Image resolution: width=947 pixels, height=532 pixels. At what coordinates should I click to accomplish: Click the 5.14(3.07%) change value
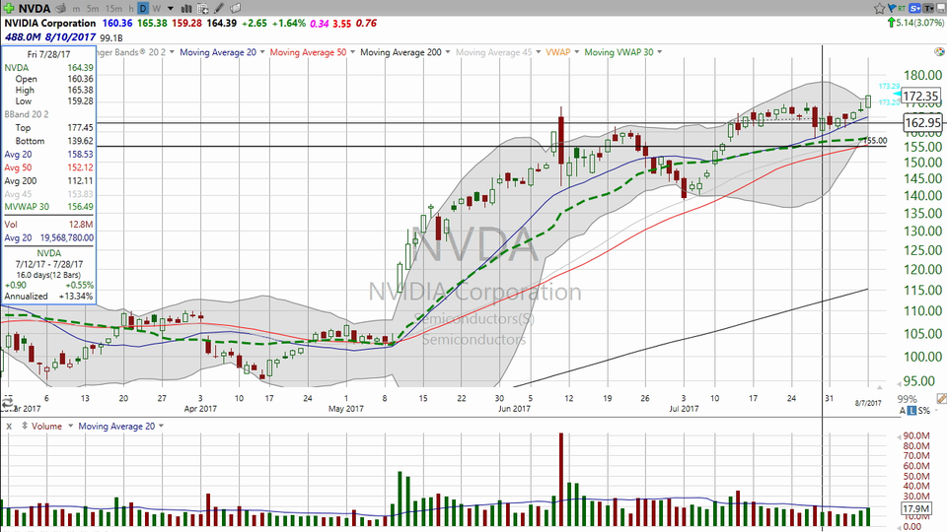919,23
